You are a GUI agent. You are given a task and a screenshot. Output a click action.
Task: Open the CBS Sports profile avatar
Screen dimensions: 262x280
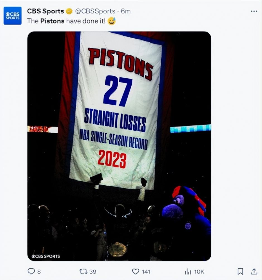(13, 16)
